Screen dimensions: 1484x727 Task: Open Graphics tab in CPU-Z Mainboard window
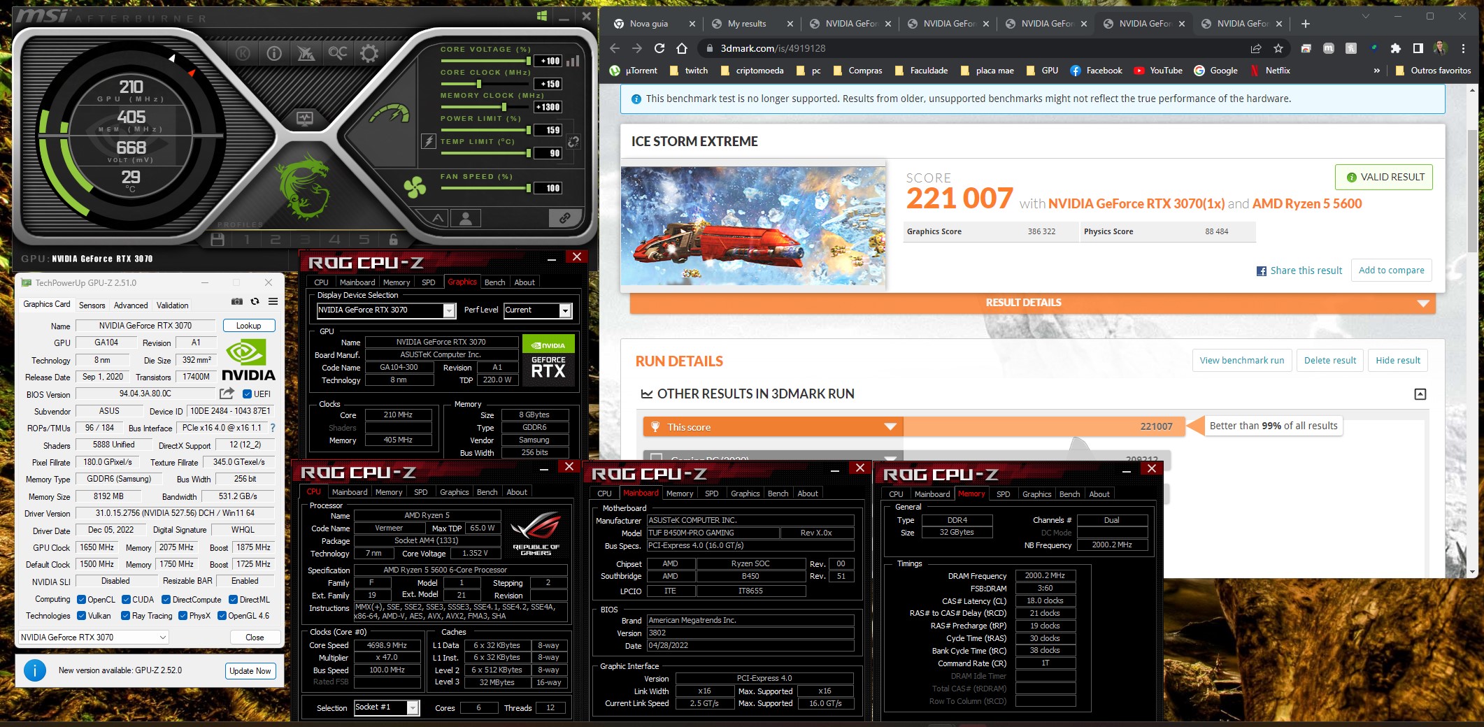pos(745,494)
